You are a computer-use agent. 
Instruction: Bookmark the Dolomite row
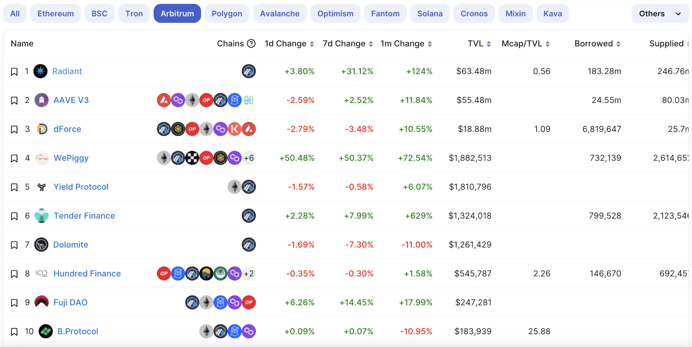point(14,245)
